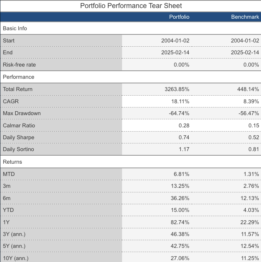
Task: Click the benchmark Daily Sortino value 0.81
Action: click(x=254, y=149)
